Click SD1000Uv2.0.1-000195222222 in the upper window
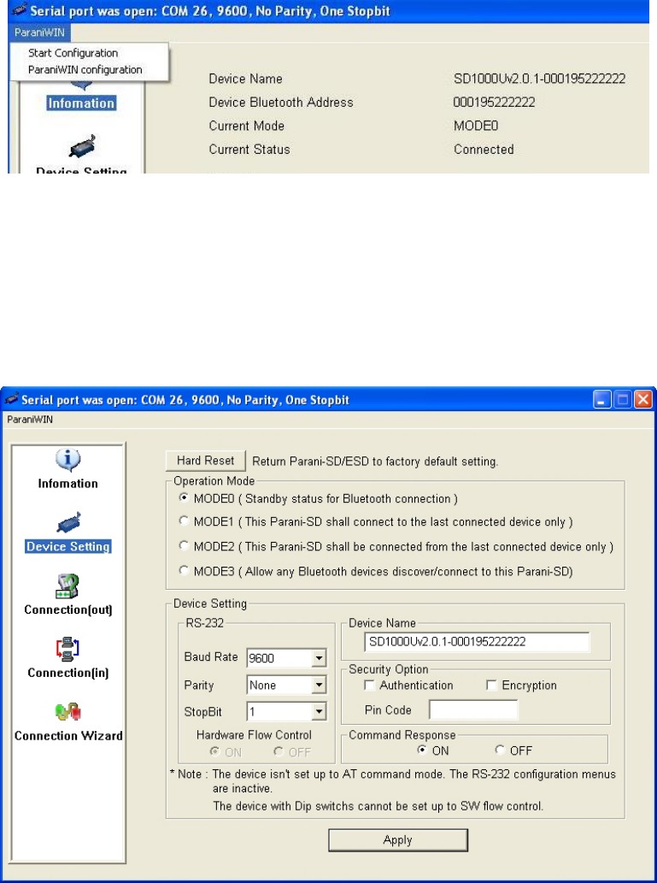Viewport: 657px width, 883px height. coord(539,79)
